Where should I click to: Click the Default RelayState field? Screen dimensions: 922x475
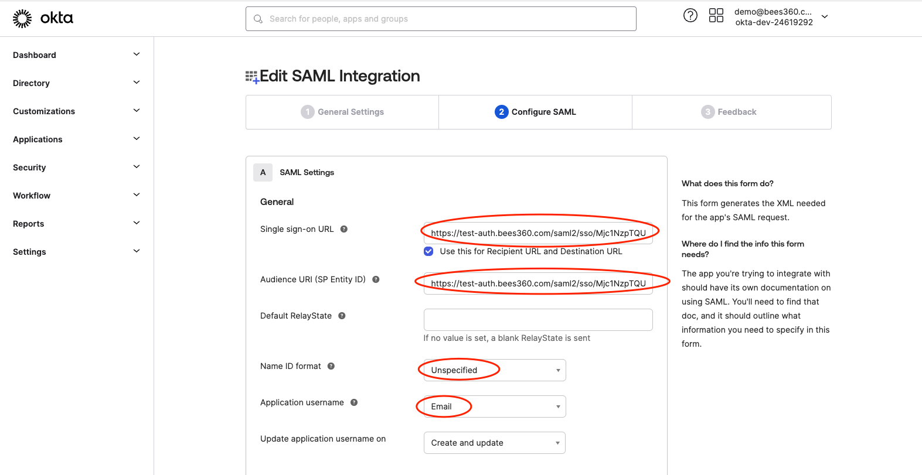click(x=538, y=320)
